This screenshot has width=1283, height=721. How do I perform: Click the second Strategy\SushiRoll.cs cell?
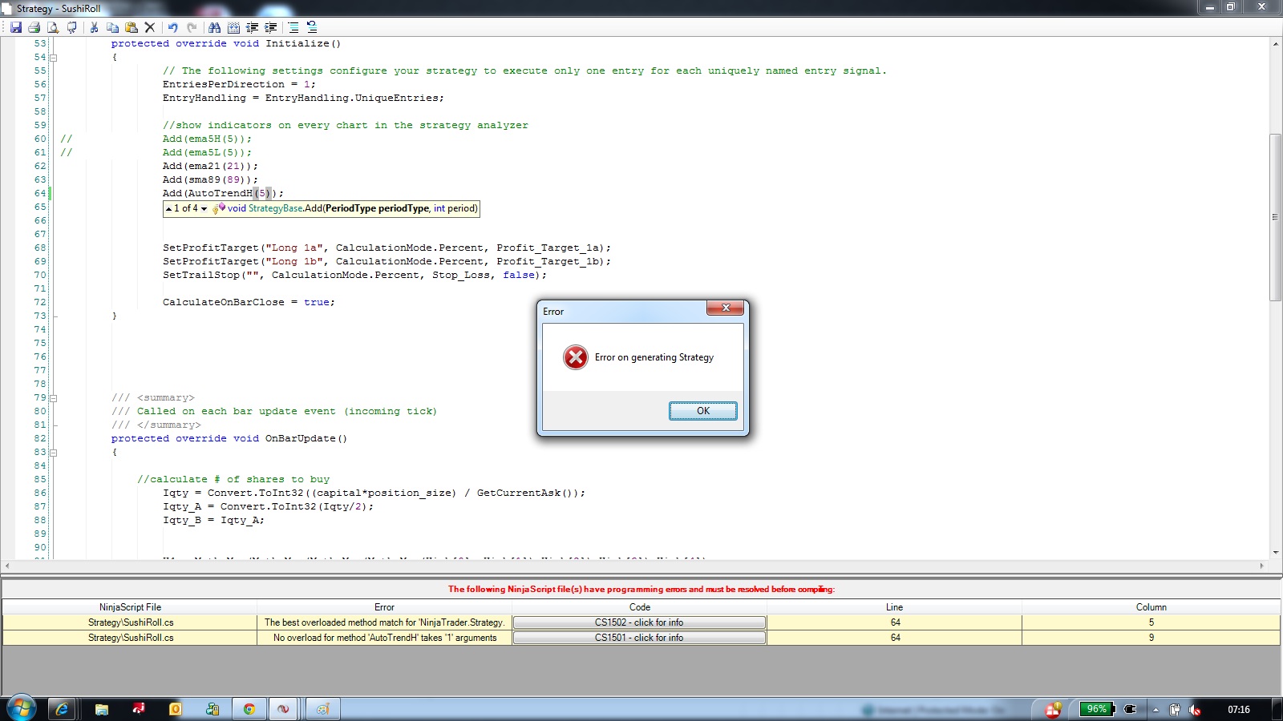click(130, 638)
